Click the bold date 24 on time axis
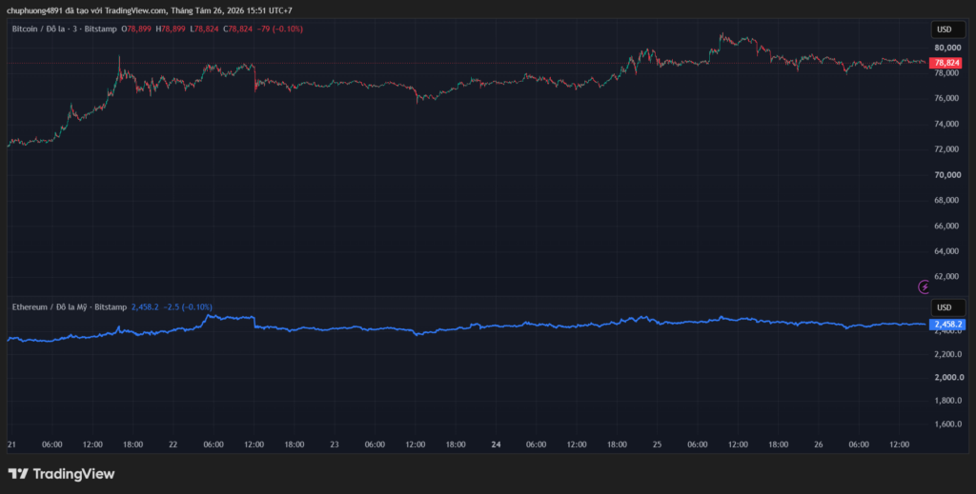The width and height of the screenshot is (976, 494). [x=496, y=445]
